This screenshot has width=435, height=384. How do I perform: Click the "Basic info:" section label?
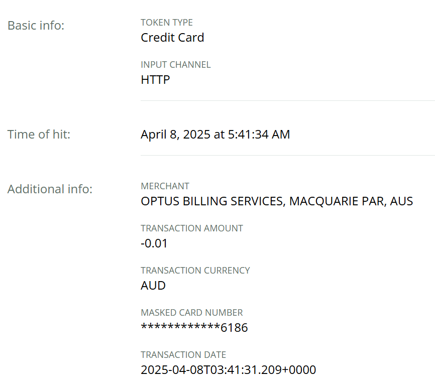[x=36, y=26]
